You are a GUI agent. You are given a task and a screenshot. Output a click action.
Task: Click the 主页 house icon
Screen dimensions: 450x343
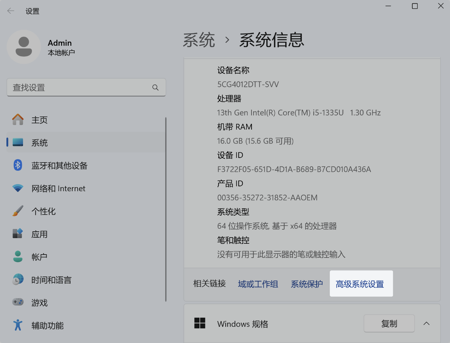(x=18, y=120)
